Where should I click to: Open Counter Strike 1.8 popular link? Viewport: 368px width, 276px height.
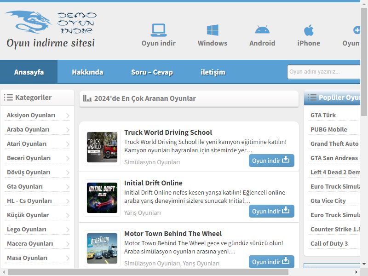(335, 229)
